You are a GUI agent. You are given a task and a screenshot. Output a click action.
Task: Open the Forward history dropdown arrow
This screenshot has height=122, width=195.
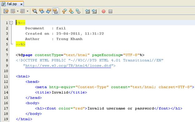(x=27, y=11)
